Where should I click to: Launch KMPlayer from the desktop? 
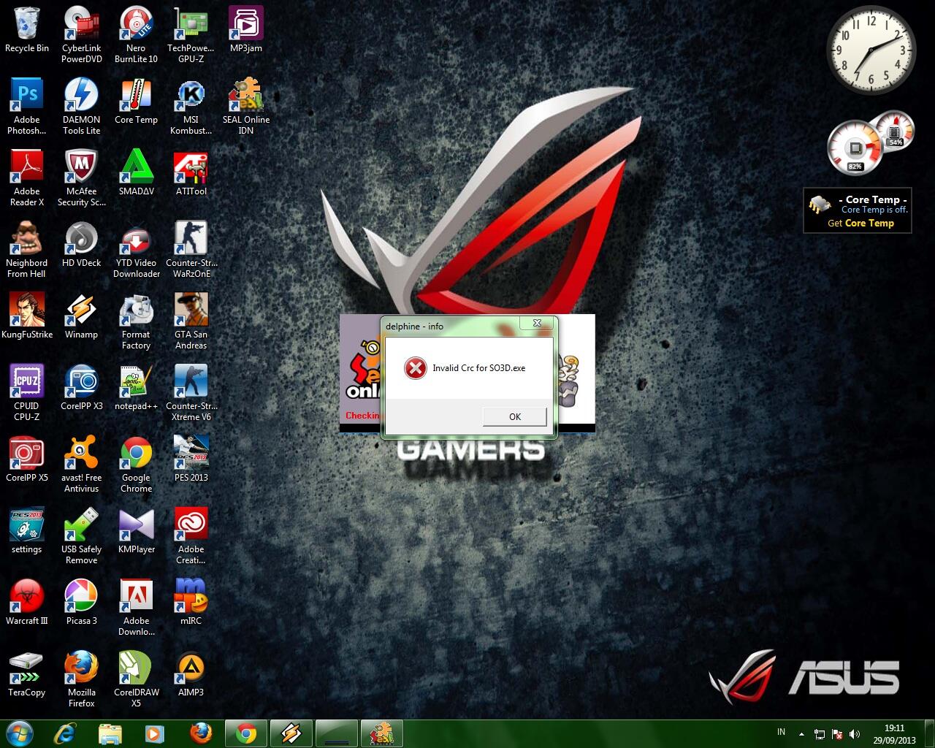click(x=136, y=531)
